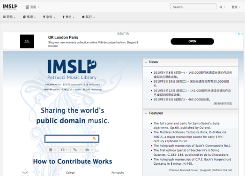Click the GR London Paris ad title
This screenshot has height=176, width=245.
coord(63,38)
